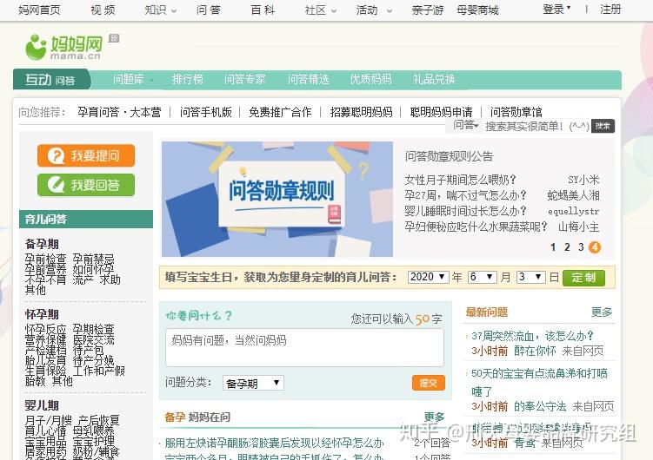Click the 妈妈网 mama.cn logo
The height and width of the screenshot is (460, 653).
(63, 47)
